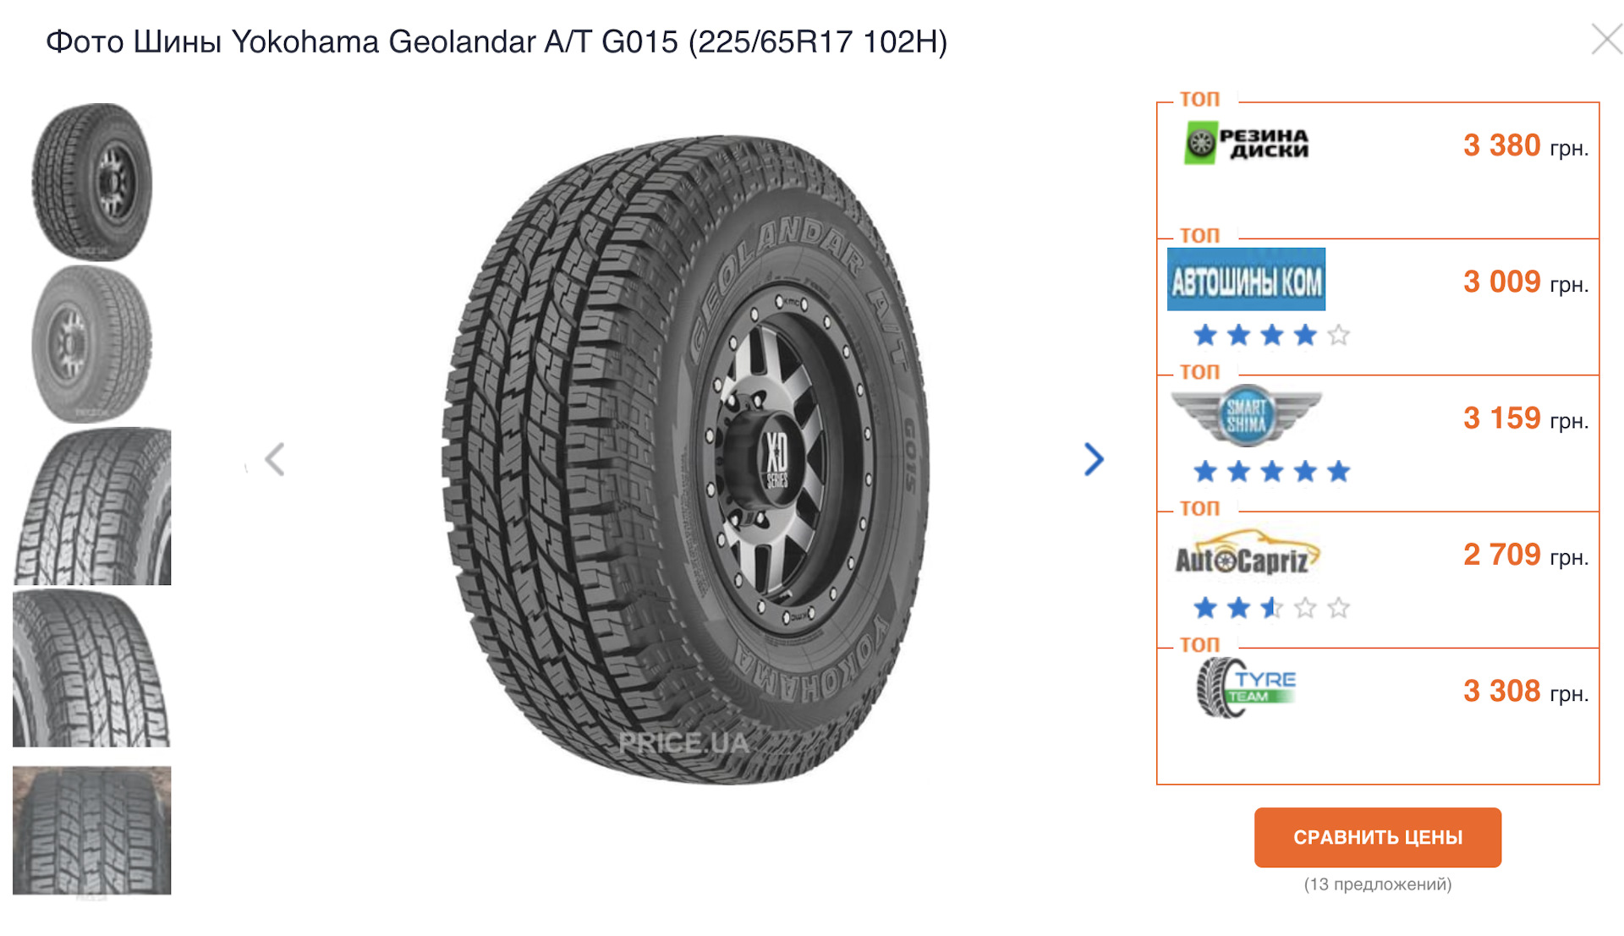The height and width of the screenshot is (936, 1624).
Task: Click the Сравнить цены button
Action: pos(1377,837)
